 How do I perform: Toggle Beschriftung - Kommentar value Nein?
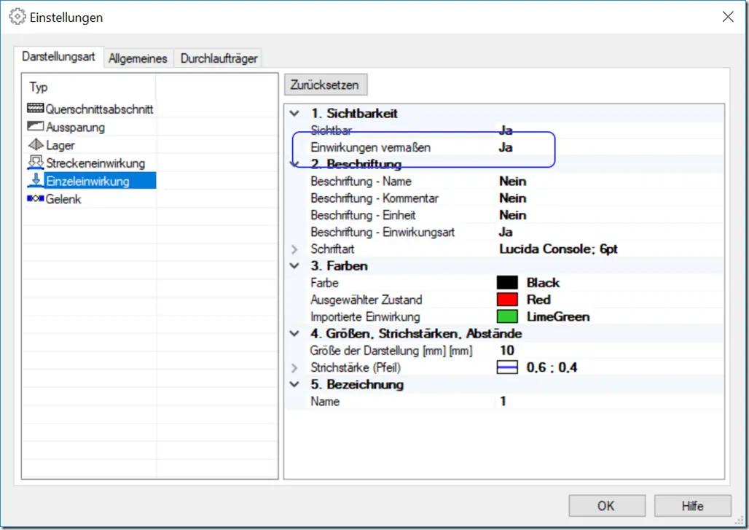pos(512,198)
